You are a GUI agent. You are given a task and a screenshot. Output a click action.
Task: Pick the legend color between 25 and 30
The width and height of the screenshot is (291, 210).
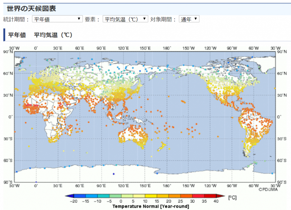(186, 196)
